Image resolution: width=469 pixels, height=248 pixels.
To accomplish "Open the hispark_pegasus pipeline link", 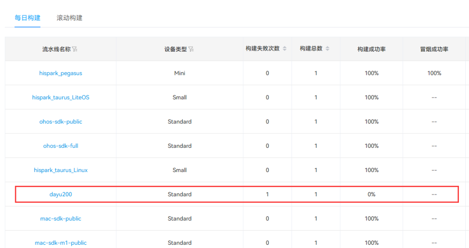I will point(60,73).
